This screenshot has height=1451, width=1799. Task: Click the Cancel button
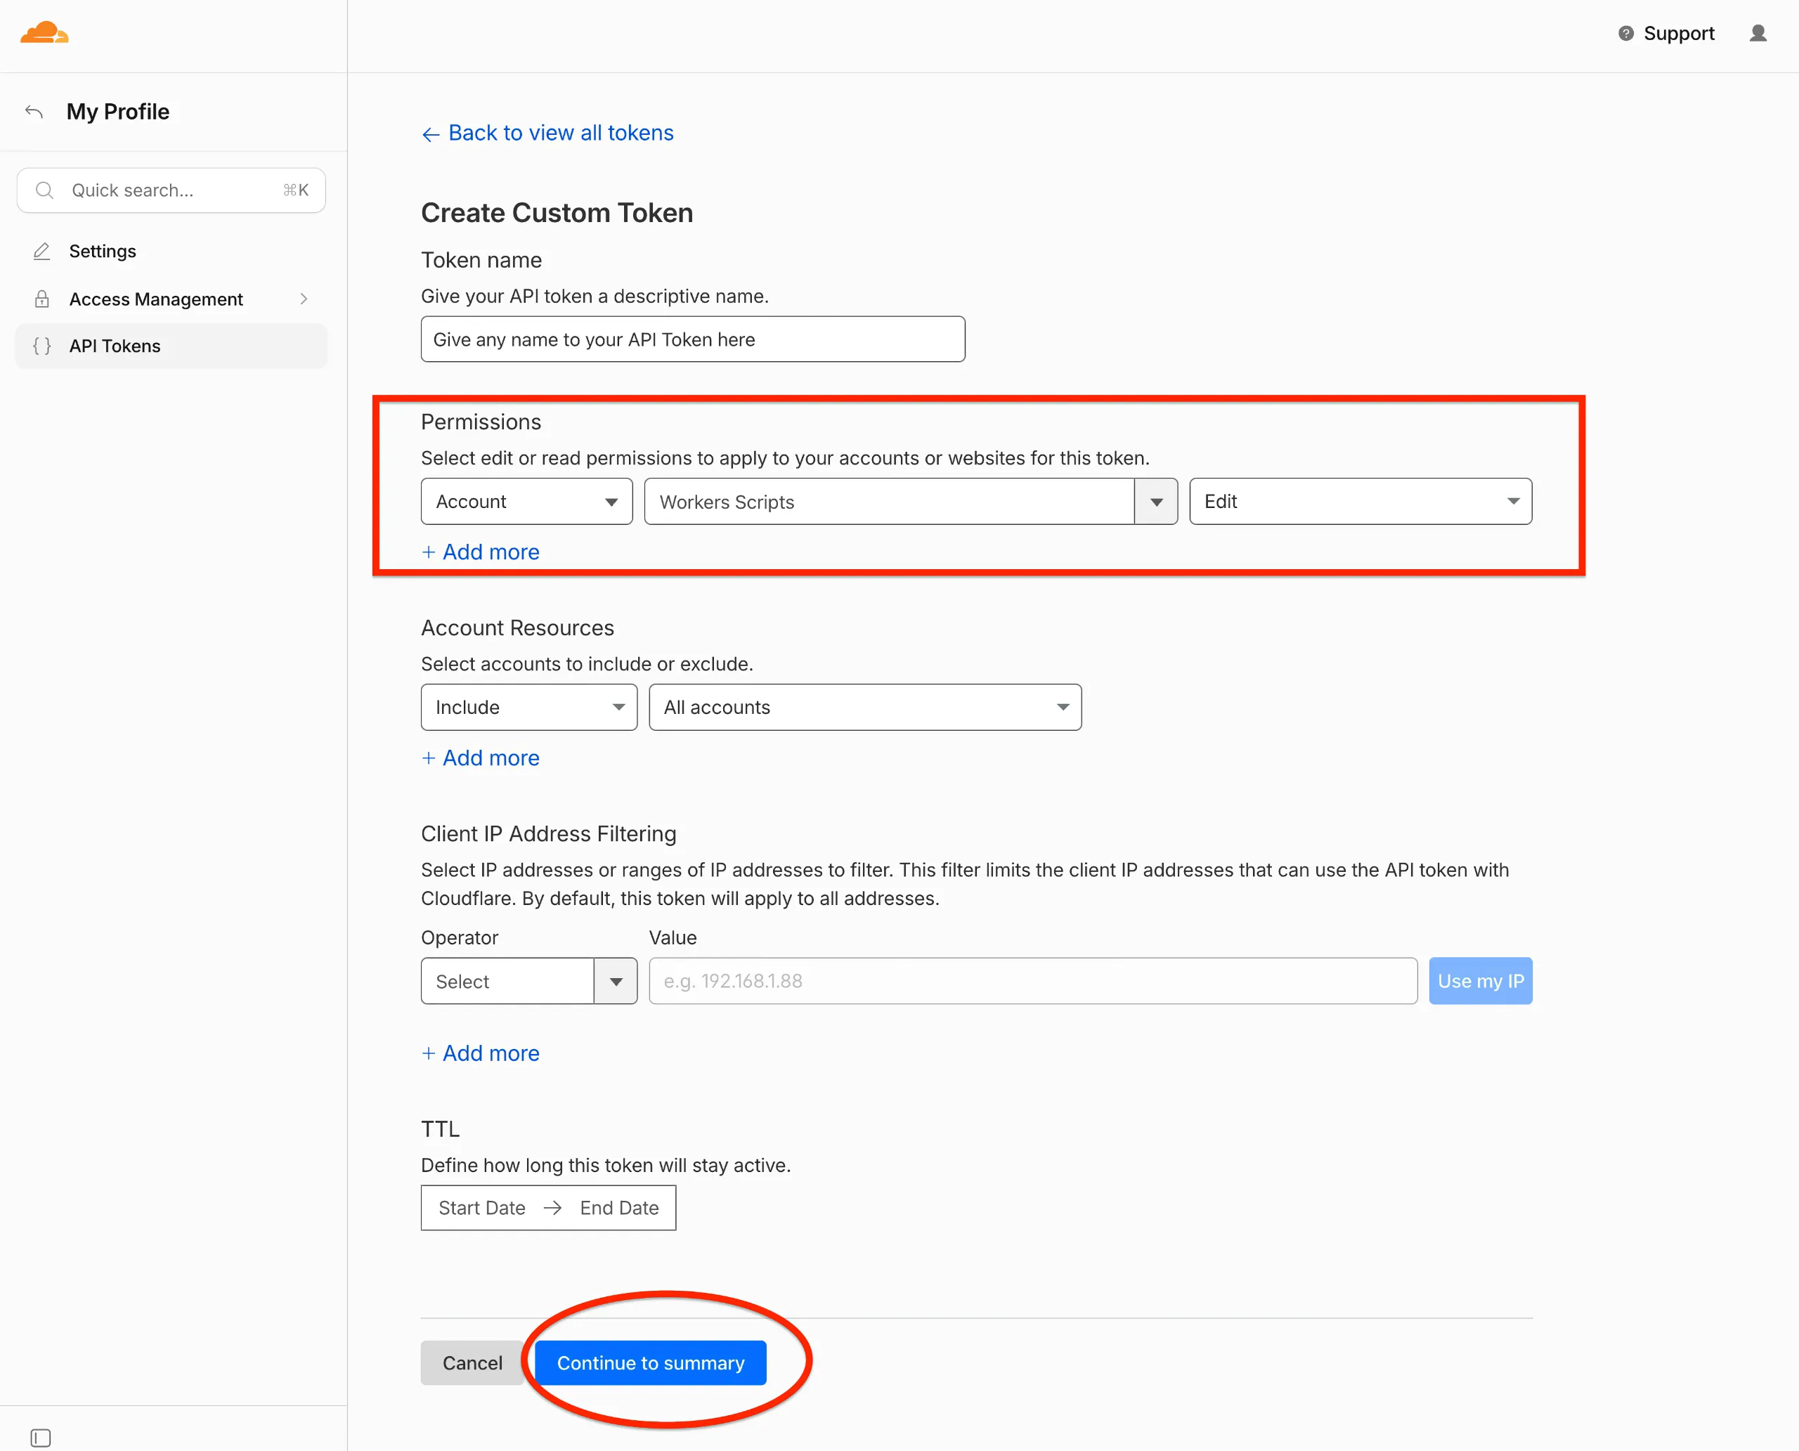(472, 1363)
